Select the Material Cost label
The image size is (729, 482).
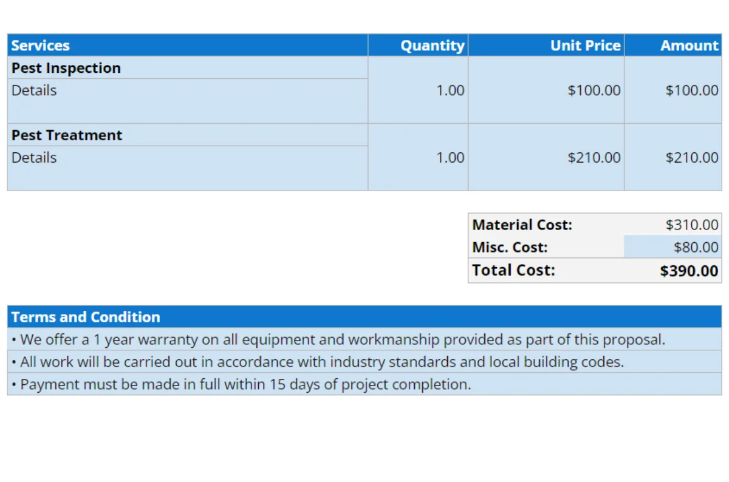522,225
